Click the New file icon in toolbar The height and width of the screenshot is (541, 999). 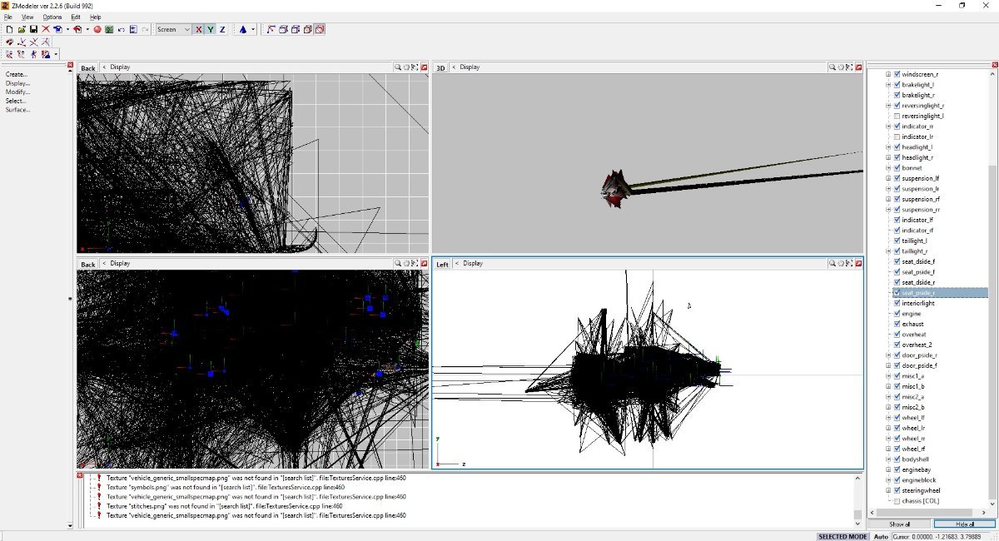coord(9,29)
